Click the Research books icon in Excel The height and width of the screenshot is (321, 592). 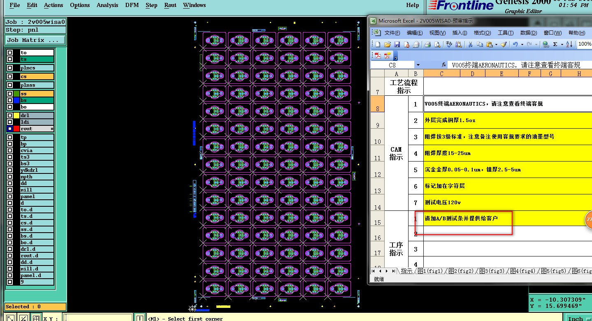pos(459,44)
